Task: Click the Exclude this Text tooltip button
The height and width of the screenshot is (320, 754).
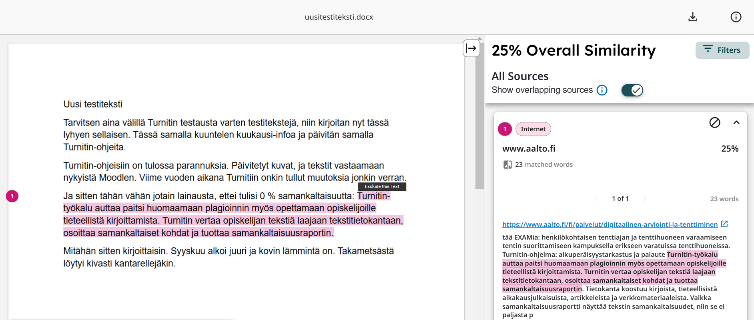Action: pos(382,186)
